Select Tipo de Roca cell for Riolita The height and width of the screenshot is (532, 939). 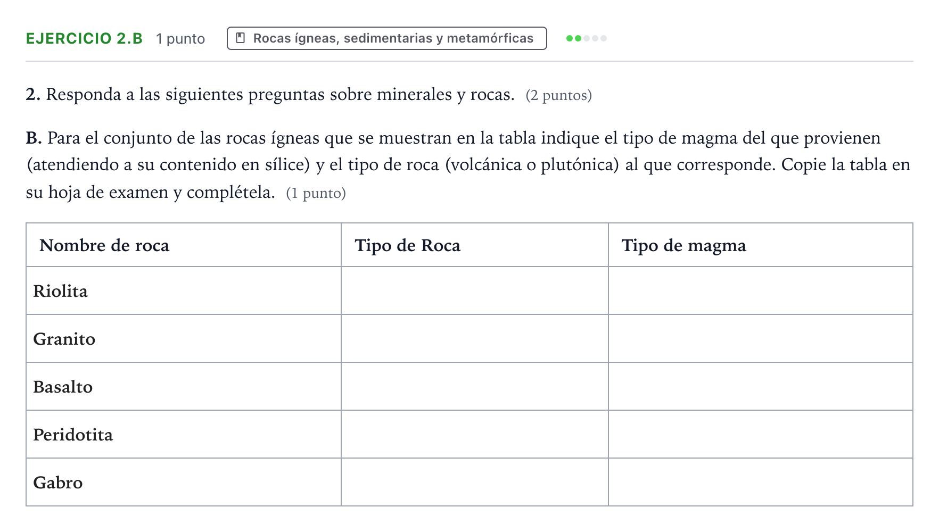point(475,290)
